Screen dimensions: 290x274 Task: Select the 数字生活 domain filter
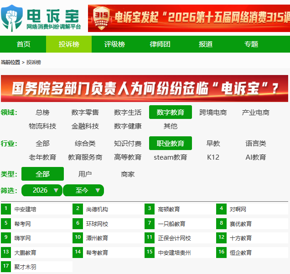(x=128, y=112)
